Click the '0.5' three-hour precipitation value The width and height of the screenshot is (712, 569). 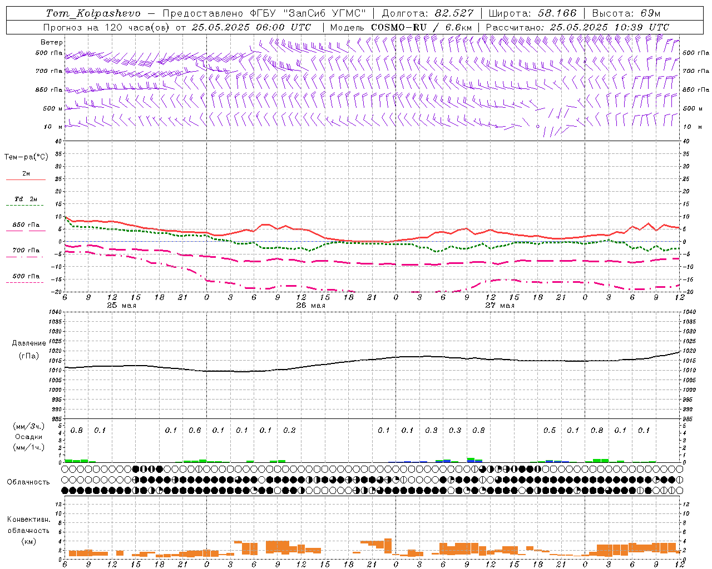point(550,430)
